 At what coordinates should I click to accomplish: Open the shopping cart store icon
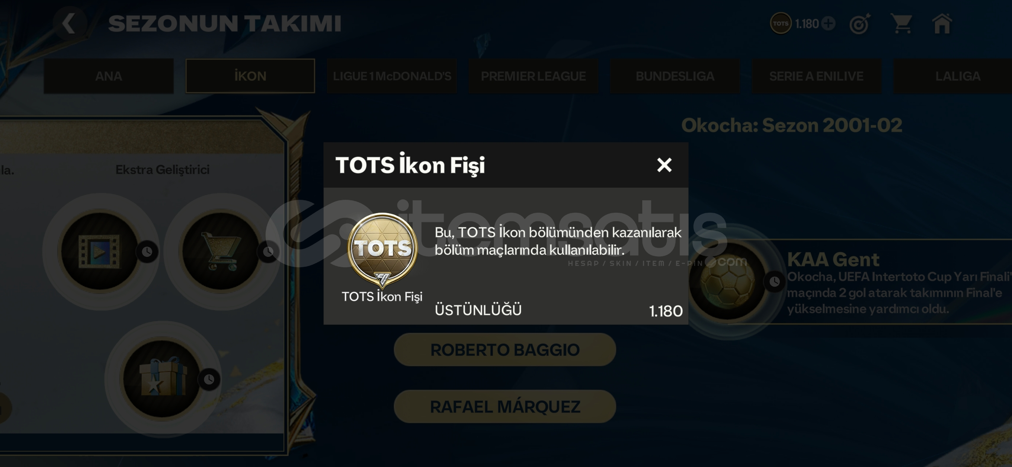(x=902, y=23)
